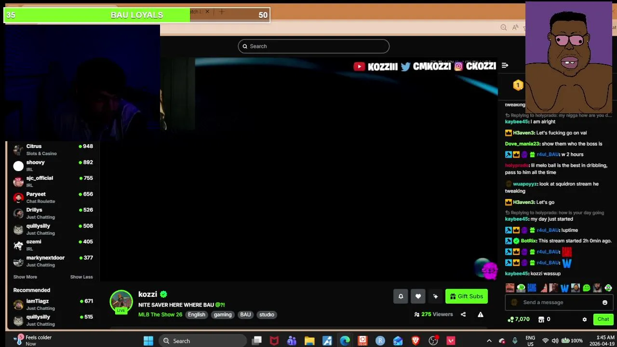This screenshot has width=617, height=347.
Task: Open iamTiagz in the Recommended list
Action: coord(53,305)
